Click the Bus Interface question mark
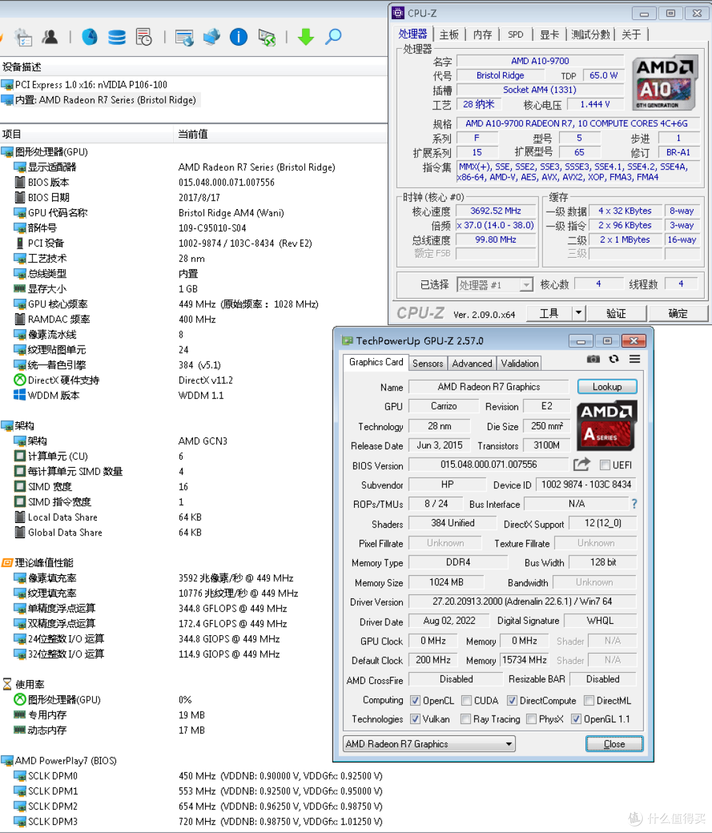This screenshot has height=833, width=712. 634,504
